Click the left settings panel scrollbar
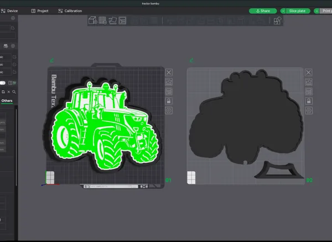Screen dimensions: 332x242 [x=16, y=146]
